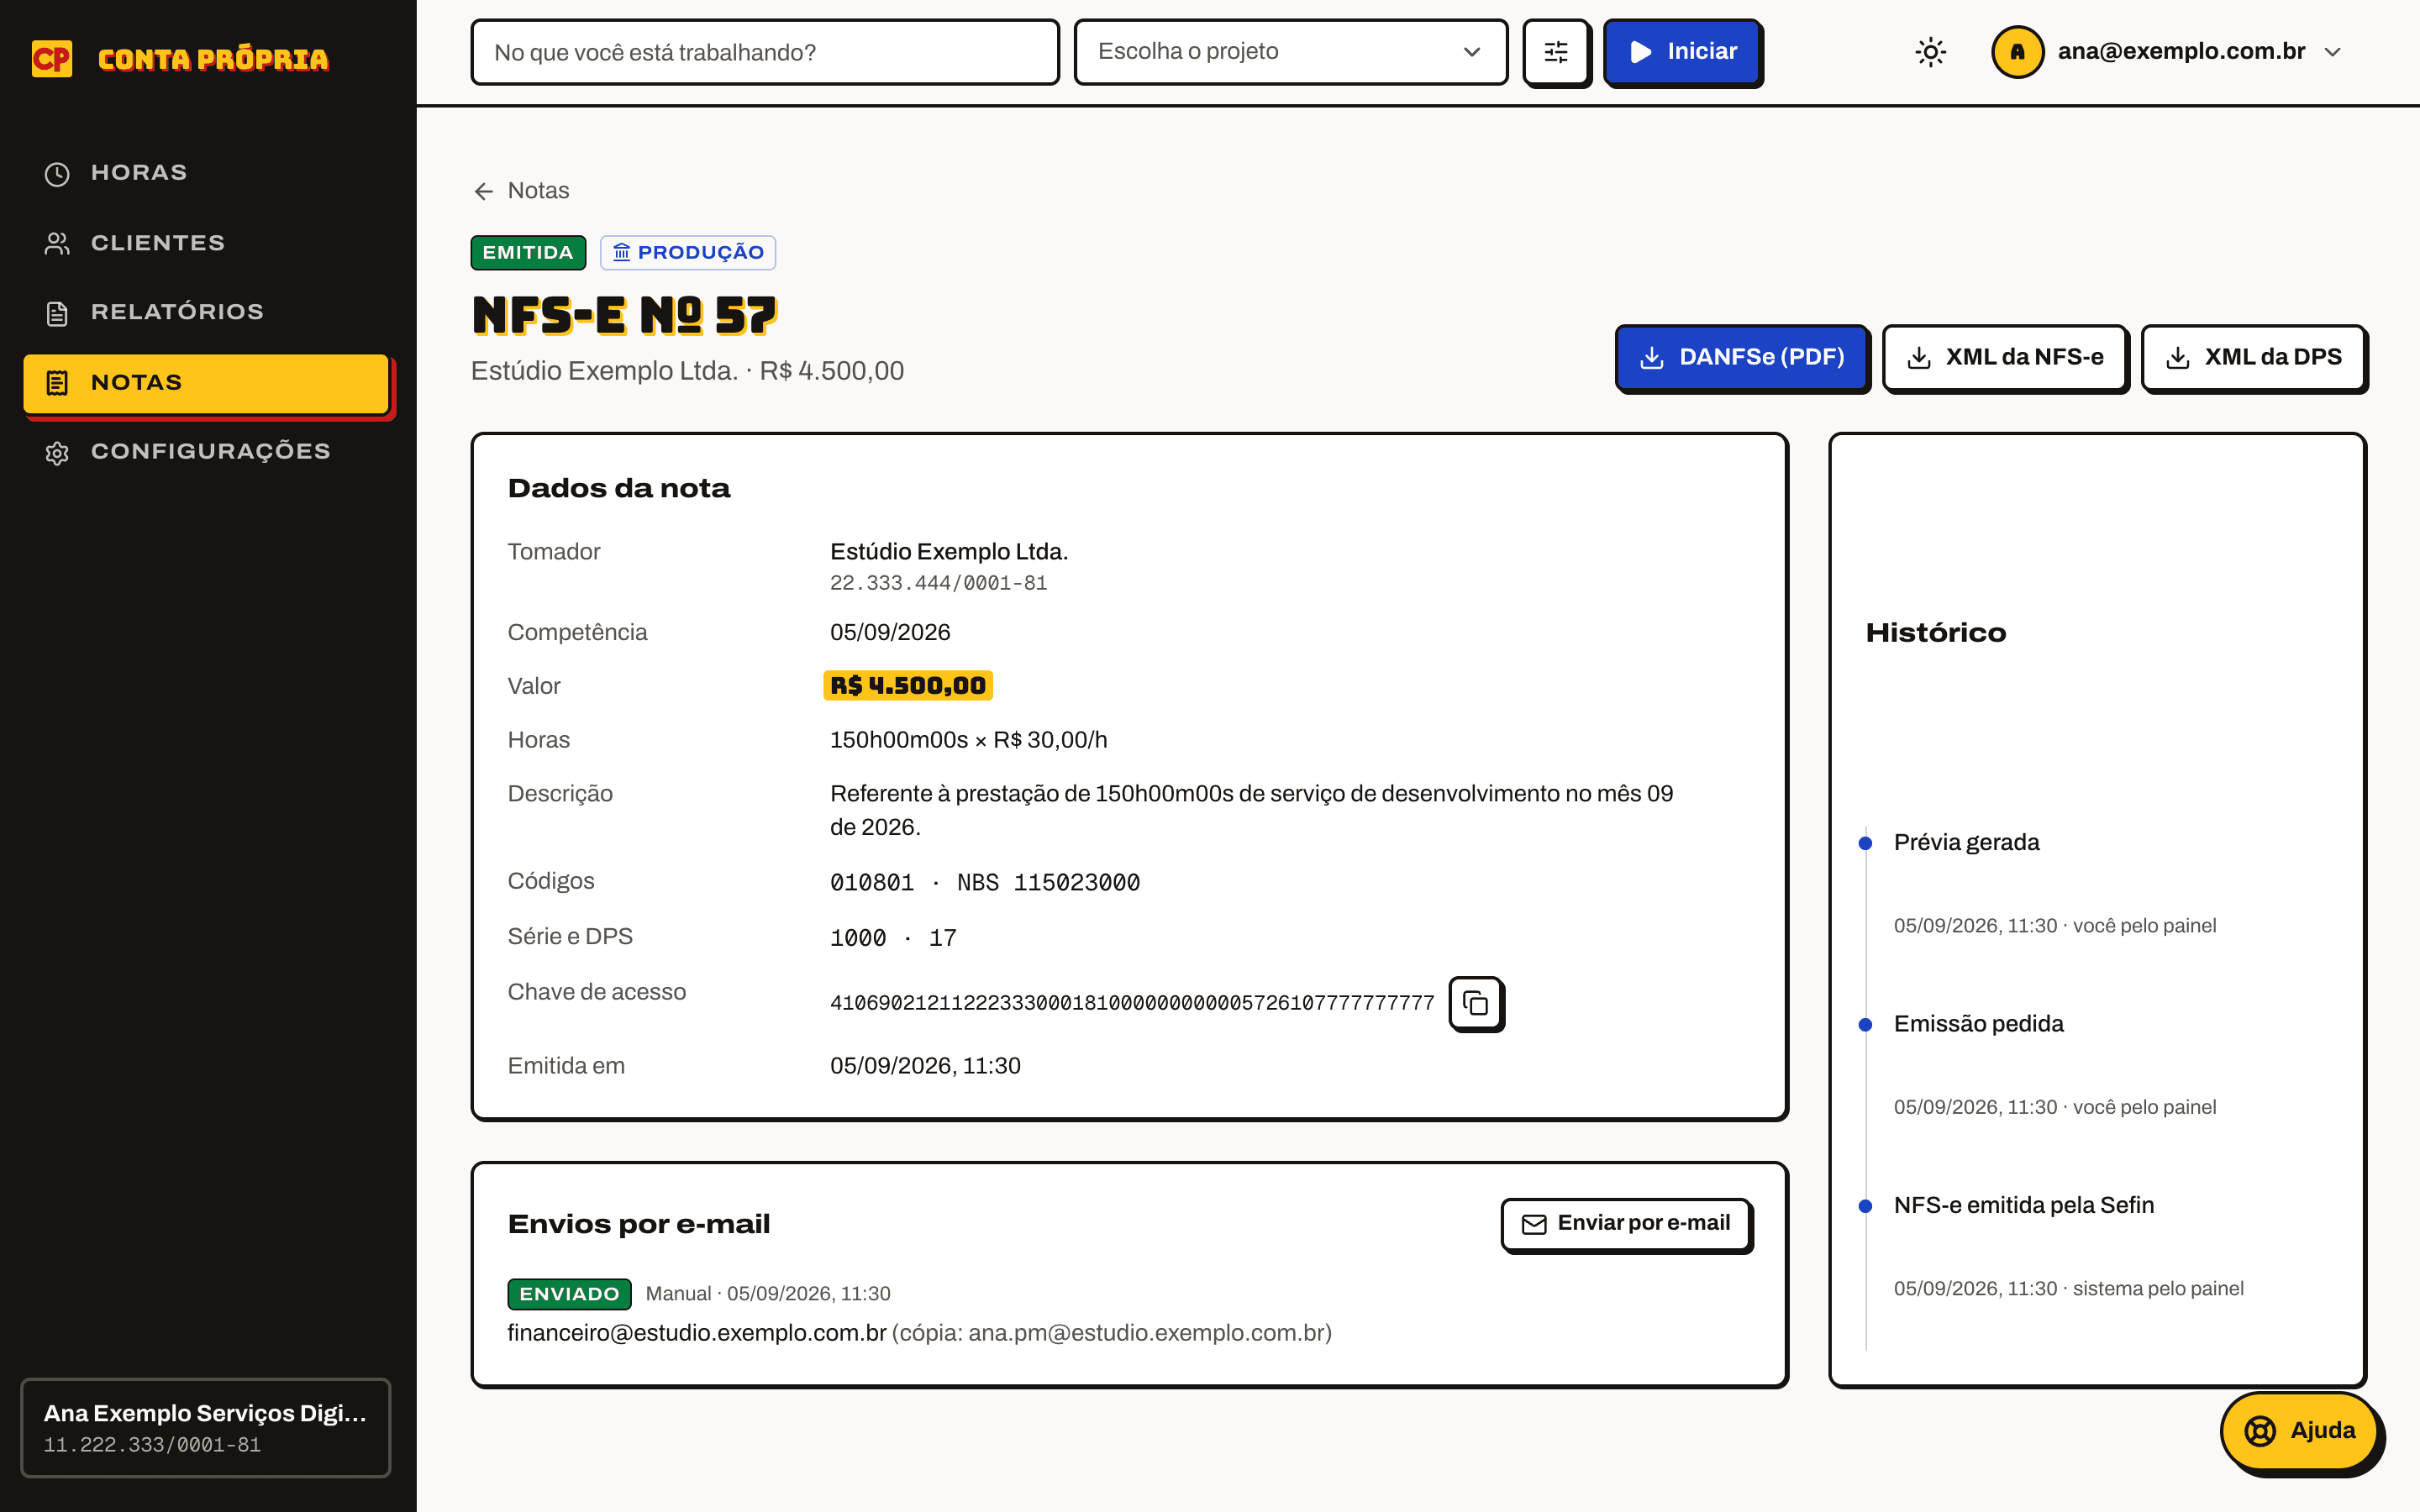Click the ENVIADO status badge

point(569,1294)
